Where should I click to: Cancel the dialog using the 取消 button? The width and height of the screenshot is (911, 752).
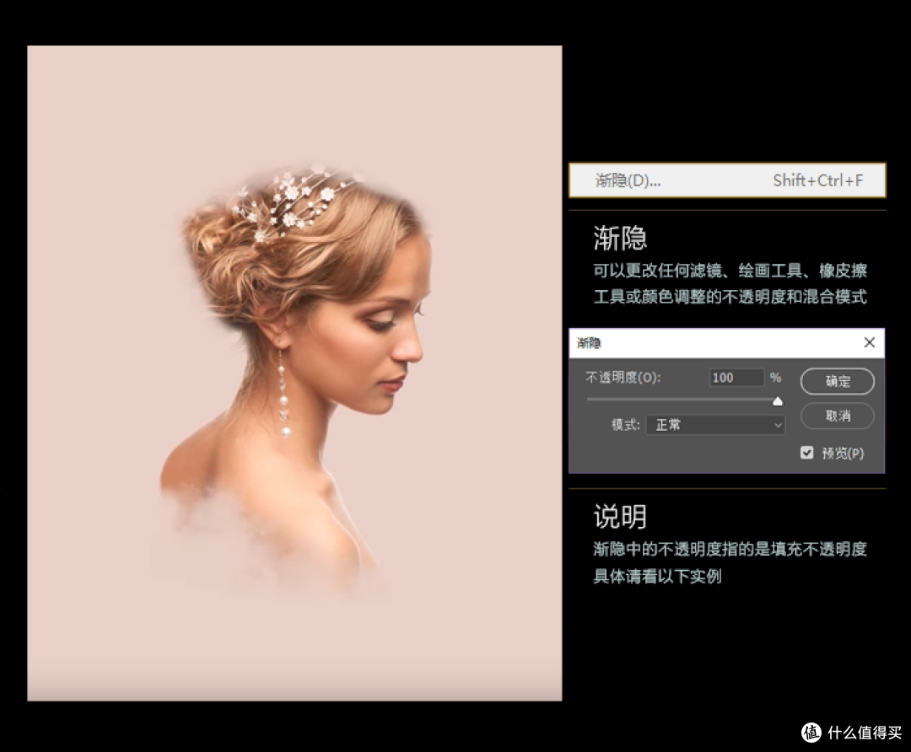pyautogui.click(x=837, y=416)
